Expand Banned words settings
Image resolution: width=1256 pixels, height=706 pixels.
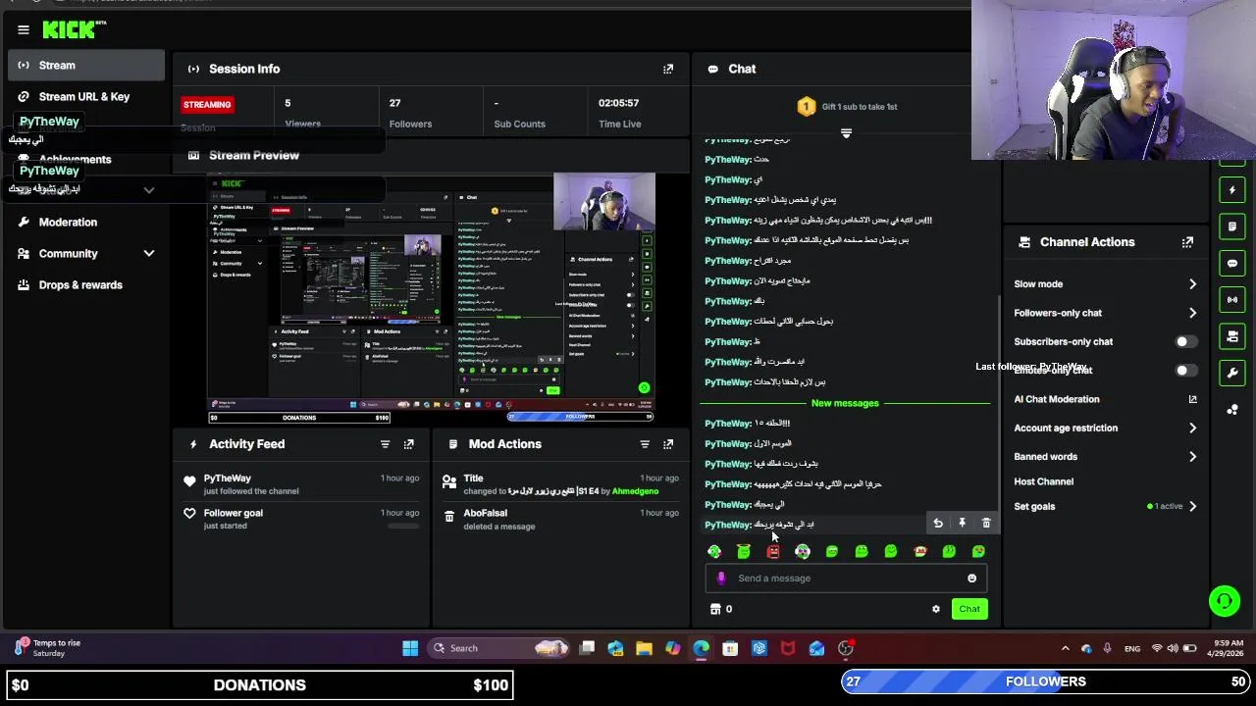click(x=1192, y=457)
